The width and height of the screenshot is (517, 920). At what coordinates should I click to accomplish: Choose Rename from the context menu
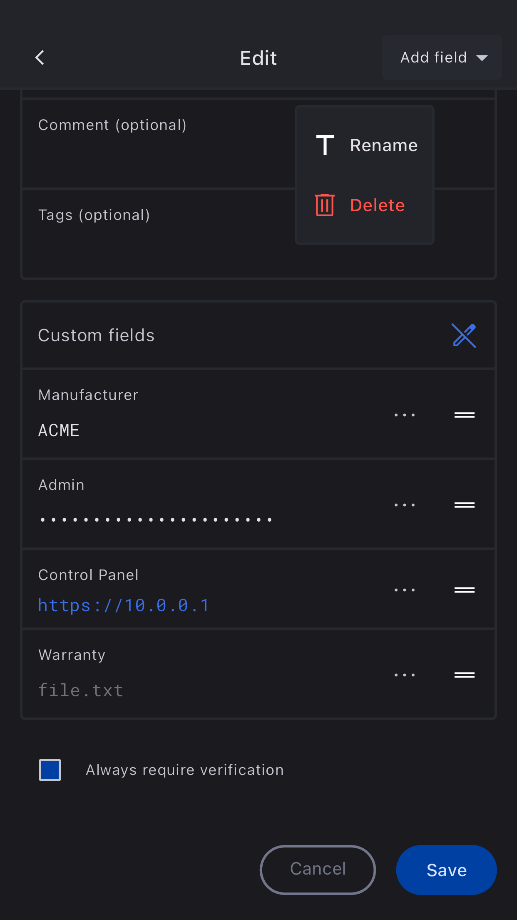(x=365, y=145)
